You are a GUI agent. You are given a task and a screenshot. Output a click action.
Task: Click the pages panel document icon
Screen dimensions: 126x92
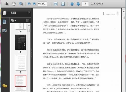(5, 13)
